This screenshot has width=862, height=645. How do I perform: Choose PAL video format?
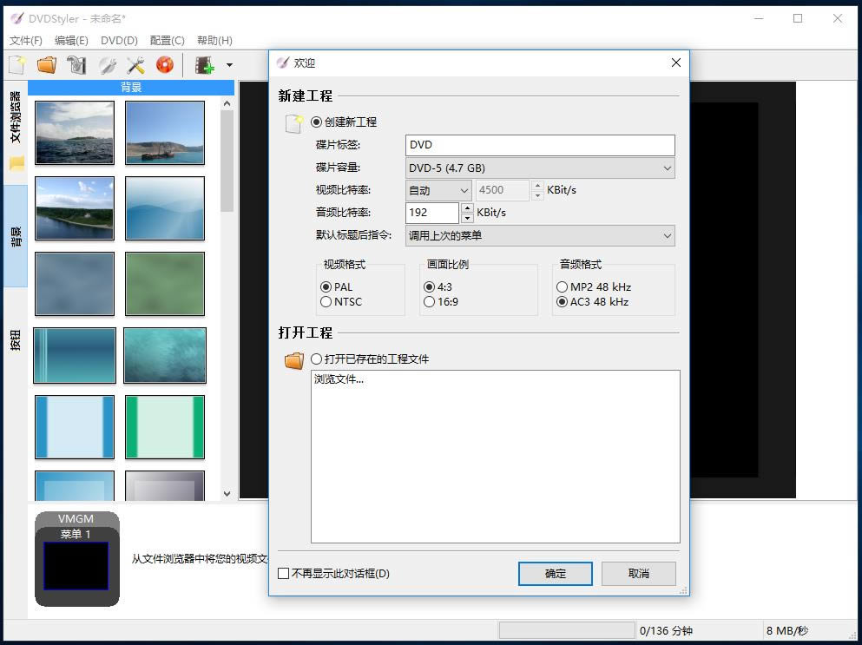click(326, 287)
